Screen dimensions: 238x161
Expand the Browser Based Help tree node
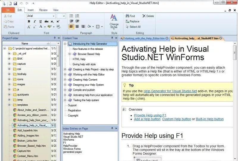coord(70,54)
